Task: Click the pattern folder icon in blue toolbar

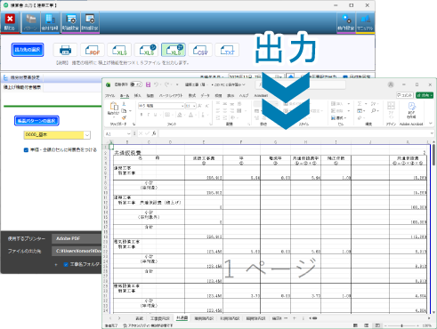Action: pyautogui.click(x=30, y=22)
